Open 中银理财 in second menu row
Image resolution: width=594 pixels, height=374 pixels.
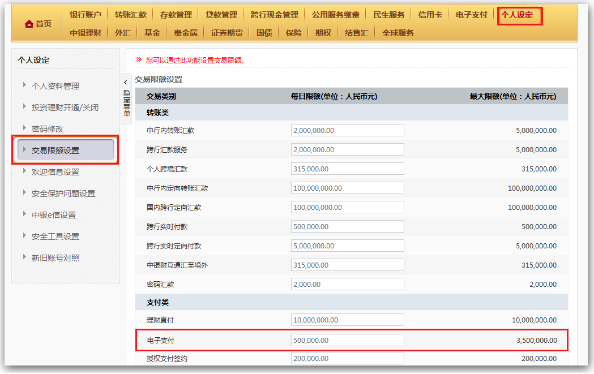(85, 33)
